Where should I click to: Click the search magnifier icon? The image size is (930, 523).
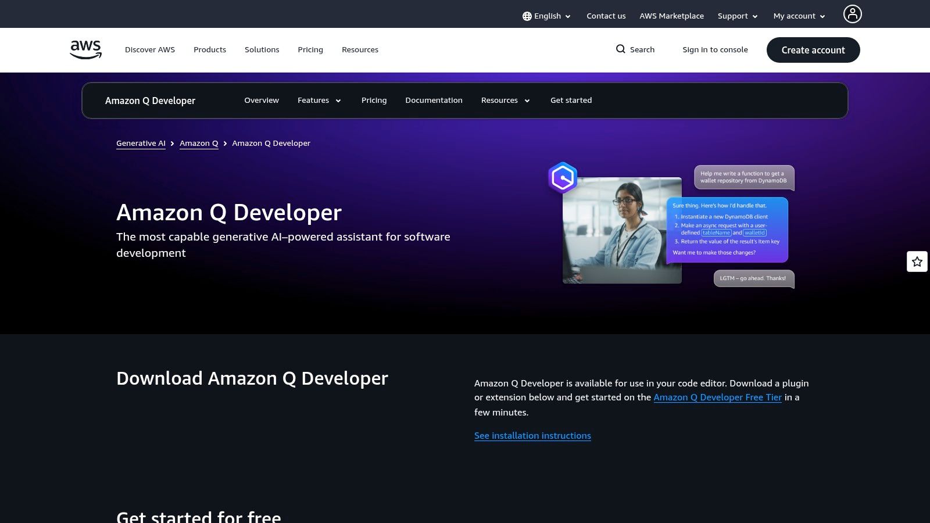coord(620,49)
